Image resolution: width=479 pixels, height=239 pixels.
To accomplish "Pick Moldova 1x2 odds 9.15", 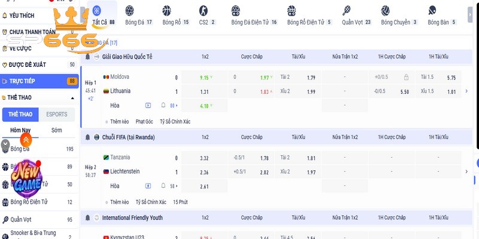I will pyautogui.click(x=204, y=78).
